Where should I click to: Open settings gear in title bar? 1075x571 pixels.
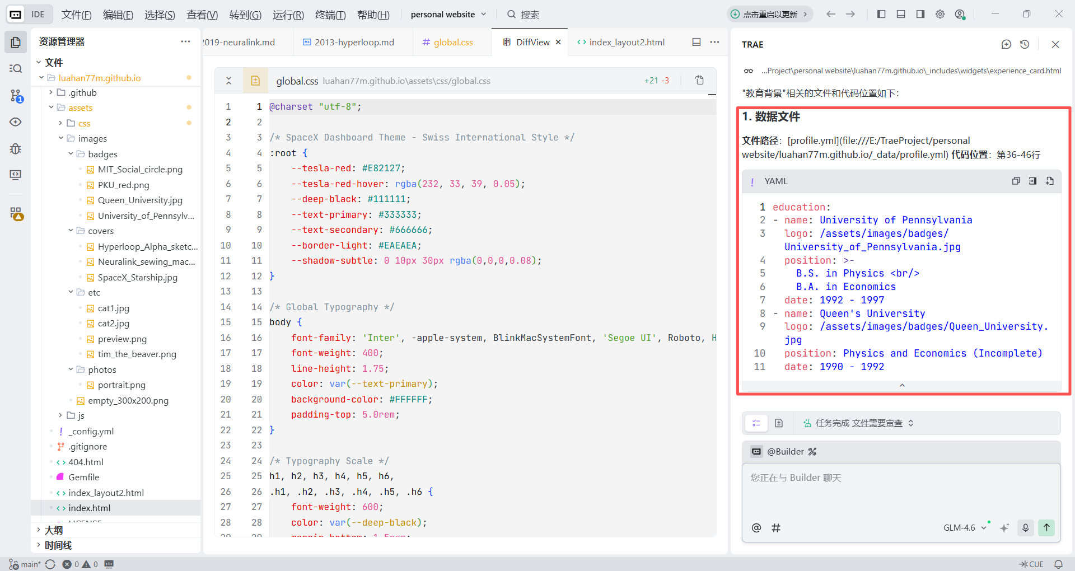(940, 14)
